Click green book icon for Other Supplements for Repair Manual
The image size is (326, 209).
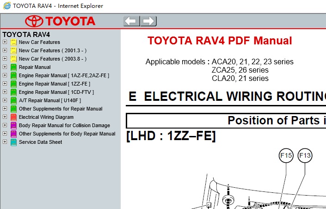pos(13,109)
